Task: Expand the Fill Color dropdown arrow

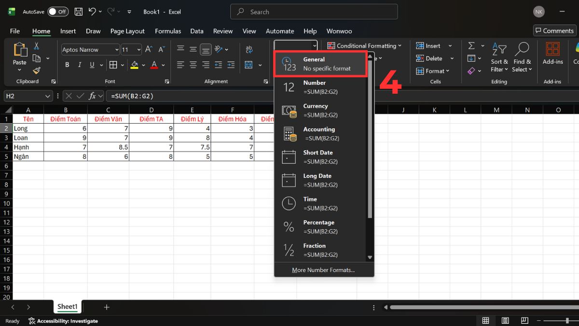Action: [x=143, y=64]
